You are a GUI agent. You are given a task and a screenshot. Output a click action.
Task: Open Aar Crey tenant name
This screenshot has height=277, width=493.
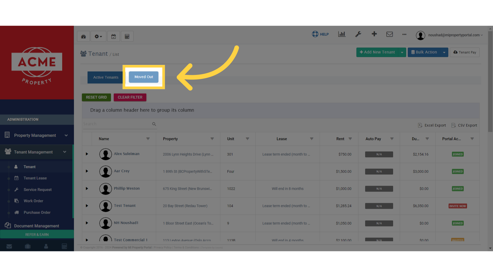pyautogui.click(x=122, y=171)
